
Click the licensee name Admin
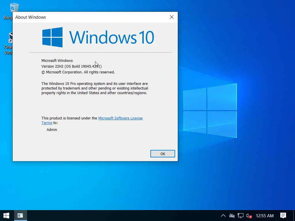(x=52, y=130)
